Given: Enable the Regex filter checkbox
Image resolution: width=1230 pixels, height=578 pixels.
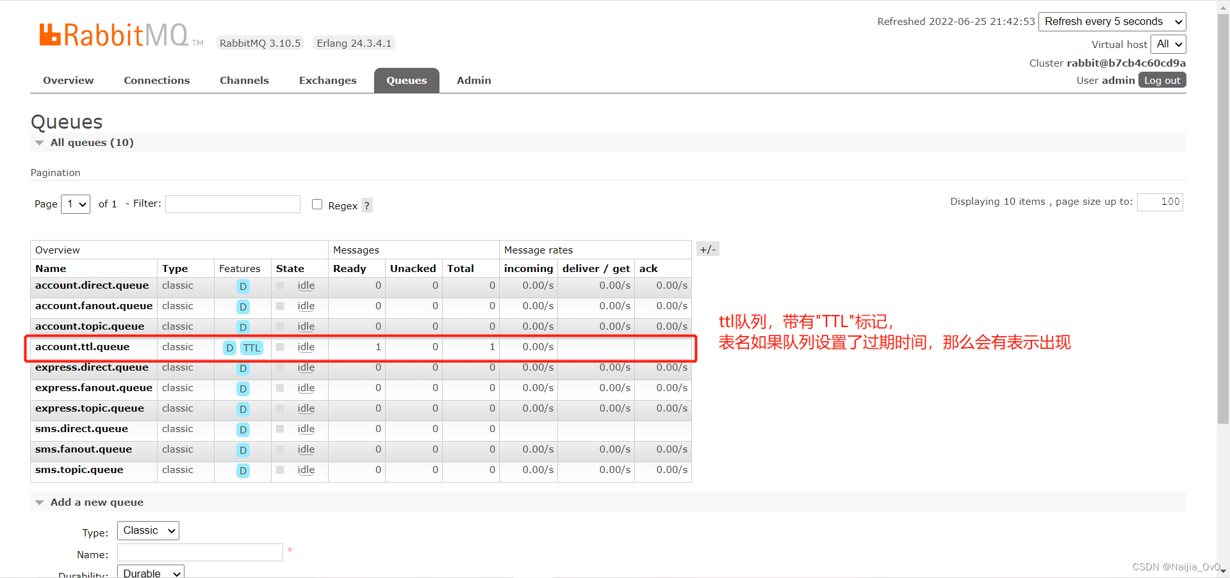Looking at the screenshot, I should coord(316,204).
